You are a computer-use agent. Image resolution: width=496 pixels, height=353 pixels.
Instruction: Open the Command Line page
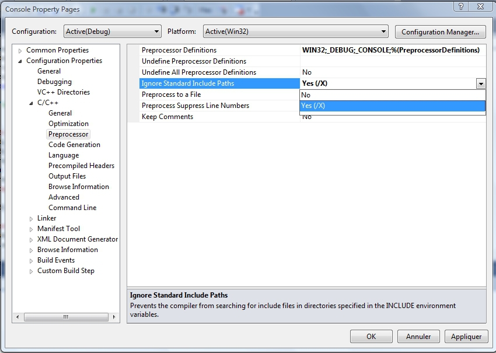coord(72,208)
